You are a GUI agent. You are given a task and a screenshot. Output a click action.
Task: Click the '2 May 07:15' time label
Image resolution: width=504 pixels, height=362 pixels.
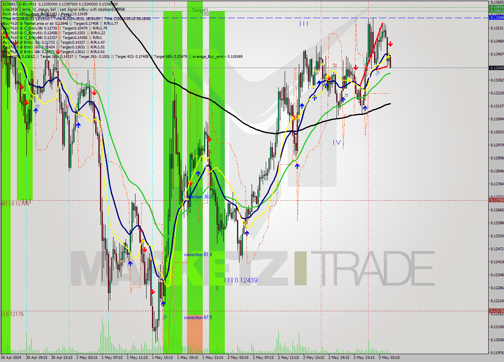(263, 357)
